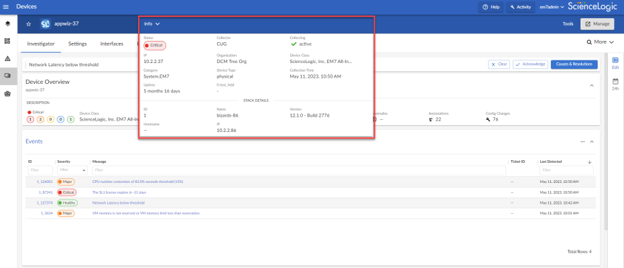Viewport: 624px width, 268px height.
Task: Click the Edit icon in right panel
Action: (615, 62)
